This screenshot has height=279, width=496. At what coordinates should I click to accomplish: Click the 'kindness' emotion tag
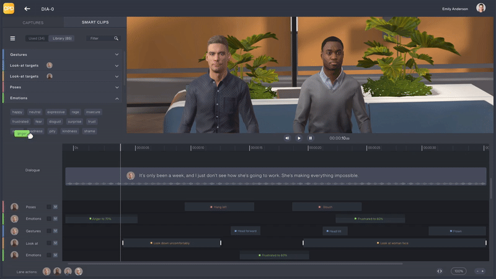69,131
